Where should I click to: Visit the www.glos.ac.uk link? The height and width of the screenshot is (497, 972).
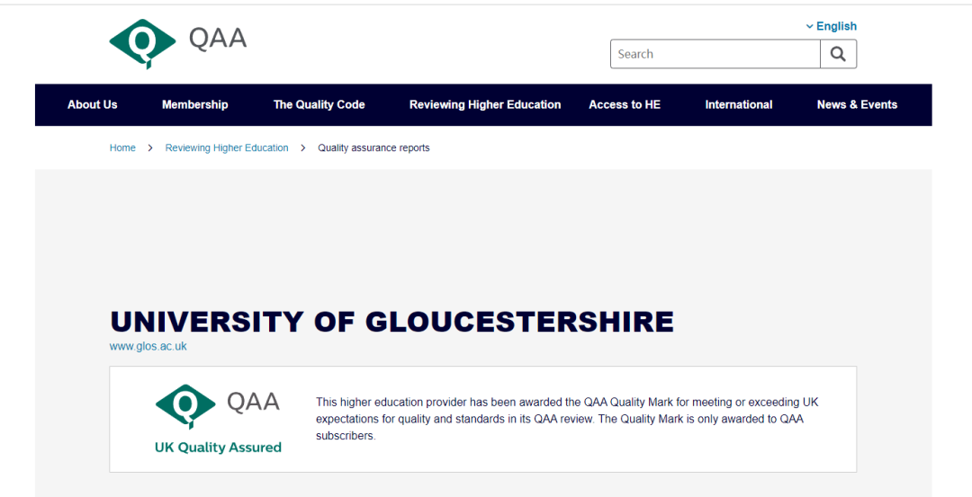(x=148, y=346)
